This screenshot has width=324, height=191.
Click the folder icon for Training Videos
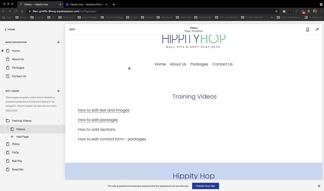click(8, 121)
